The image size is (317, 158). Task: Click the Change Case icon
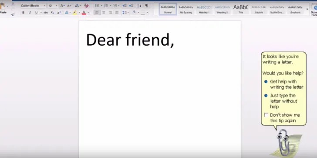77,6
